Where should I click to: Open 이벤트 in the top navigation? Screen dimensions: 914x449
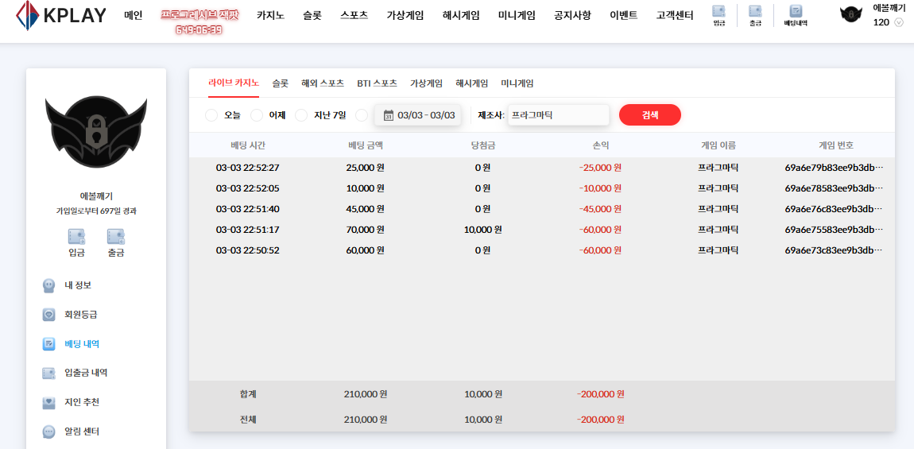click(623, 15)
